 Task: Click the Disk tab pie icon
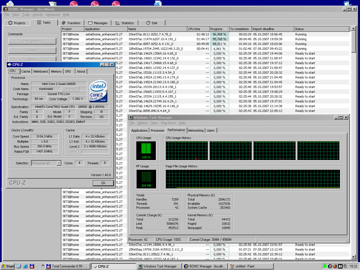tap(148, 23)
